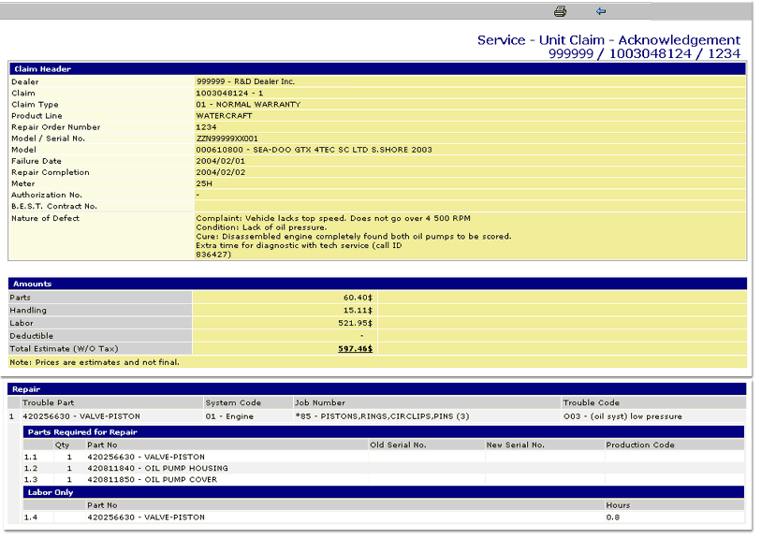Image resolution: width=761 pixels, height=539 pixels.
Task: Select repair order number 1234 in header
Action: (x=206, y=127)
